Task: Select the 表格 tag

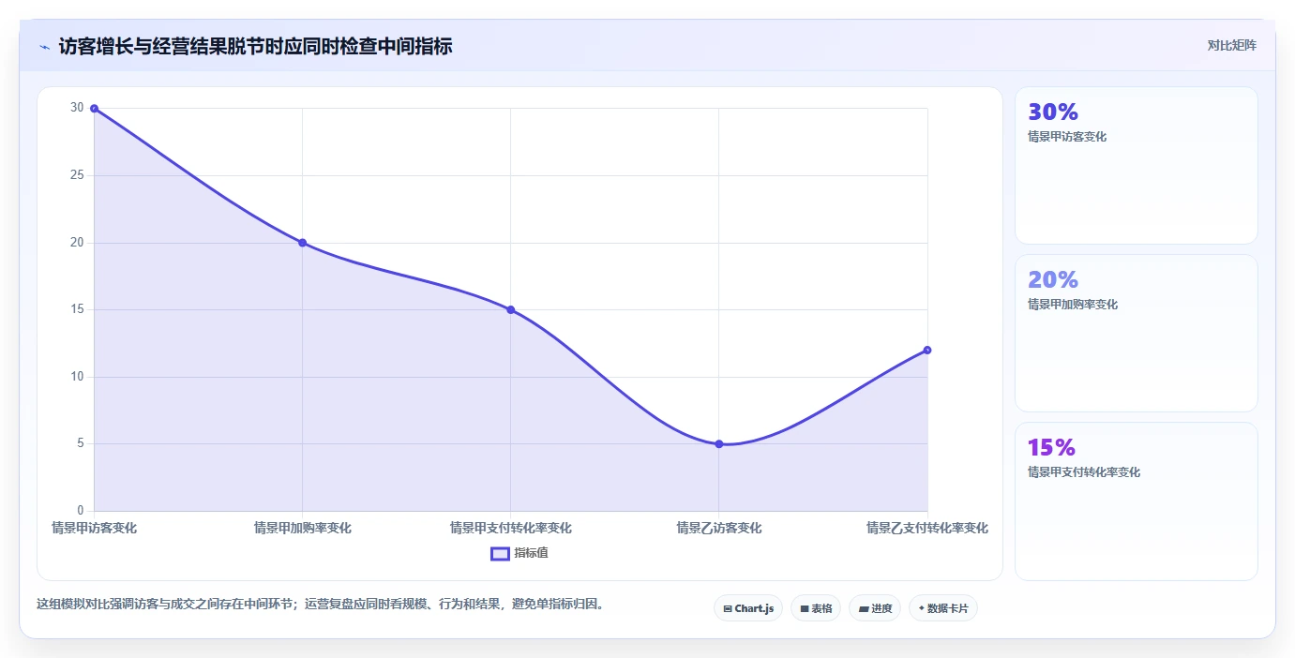Action: click(816, 608)
